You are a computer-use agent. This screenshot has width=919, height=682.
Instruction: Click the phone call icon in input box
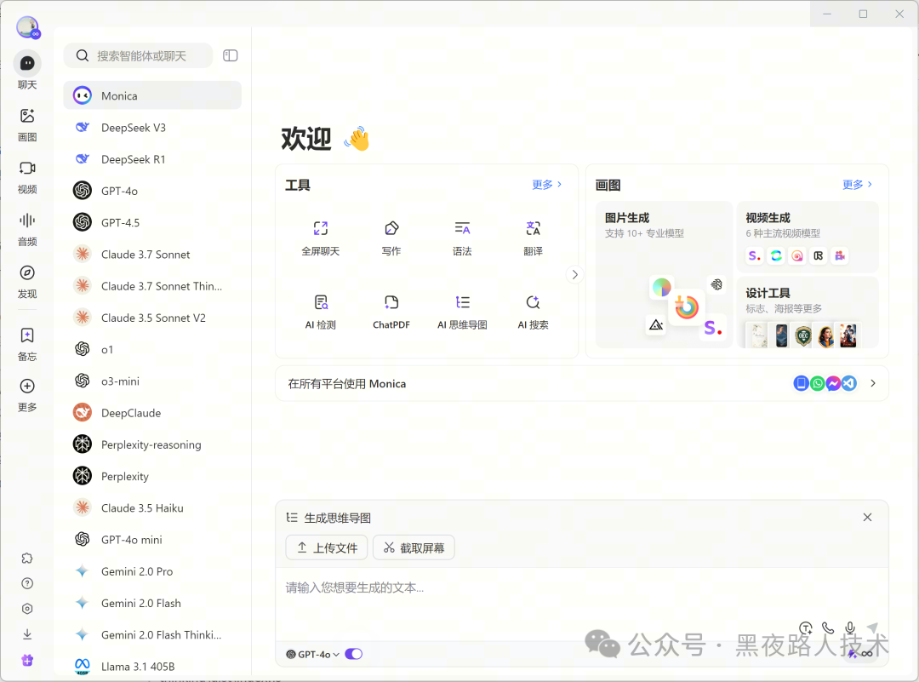click(828, 628)
